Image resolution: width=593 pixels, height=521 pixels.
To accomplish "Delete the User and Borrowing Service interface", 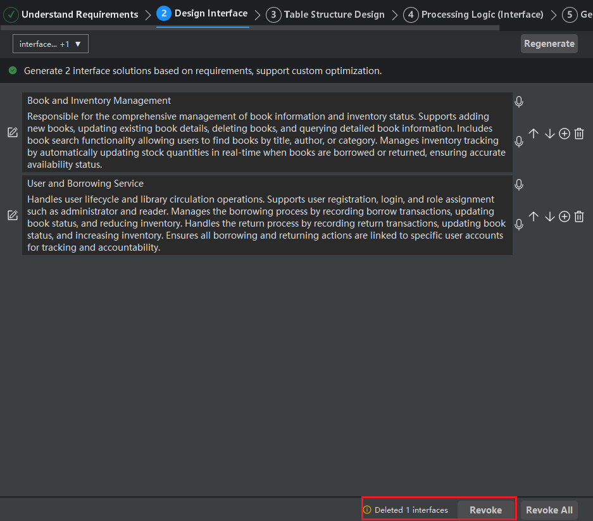I will tap(579, 217).
